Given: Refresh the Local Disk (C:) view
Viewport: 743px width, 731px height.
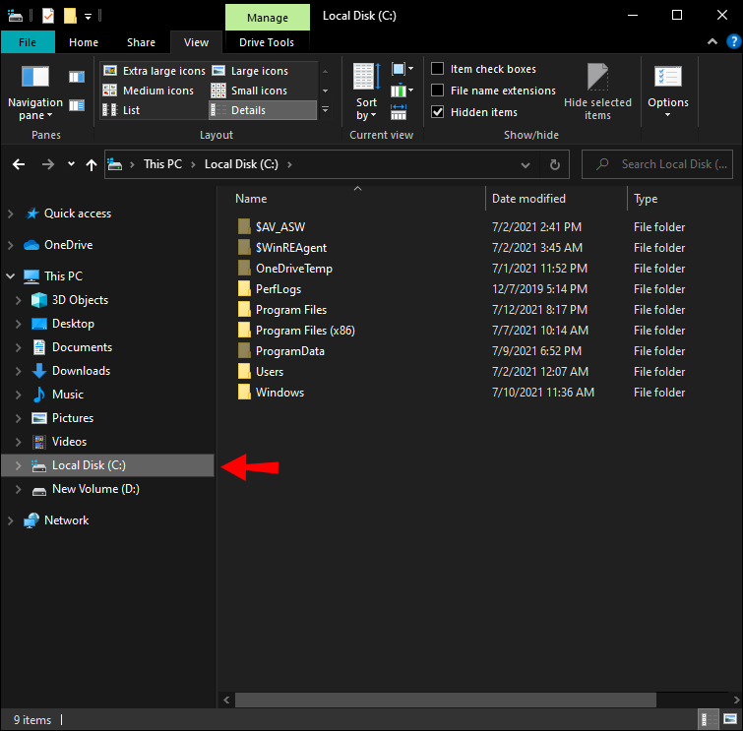Looking at the screenshot, I should click(554, 164).
